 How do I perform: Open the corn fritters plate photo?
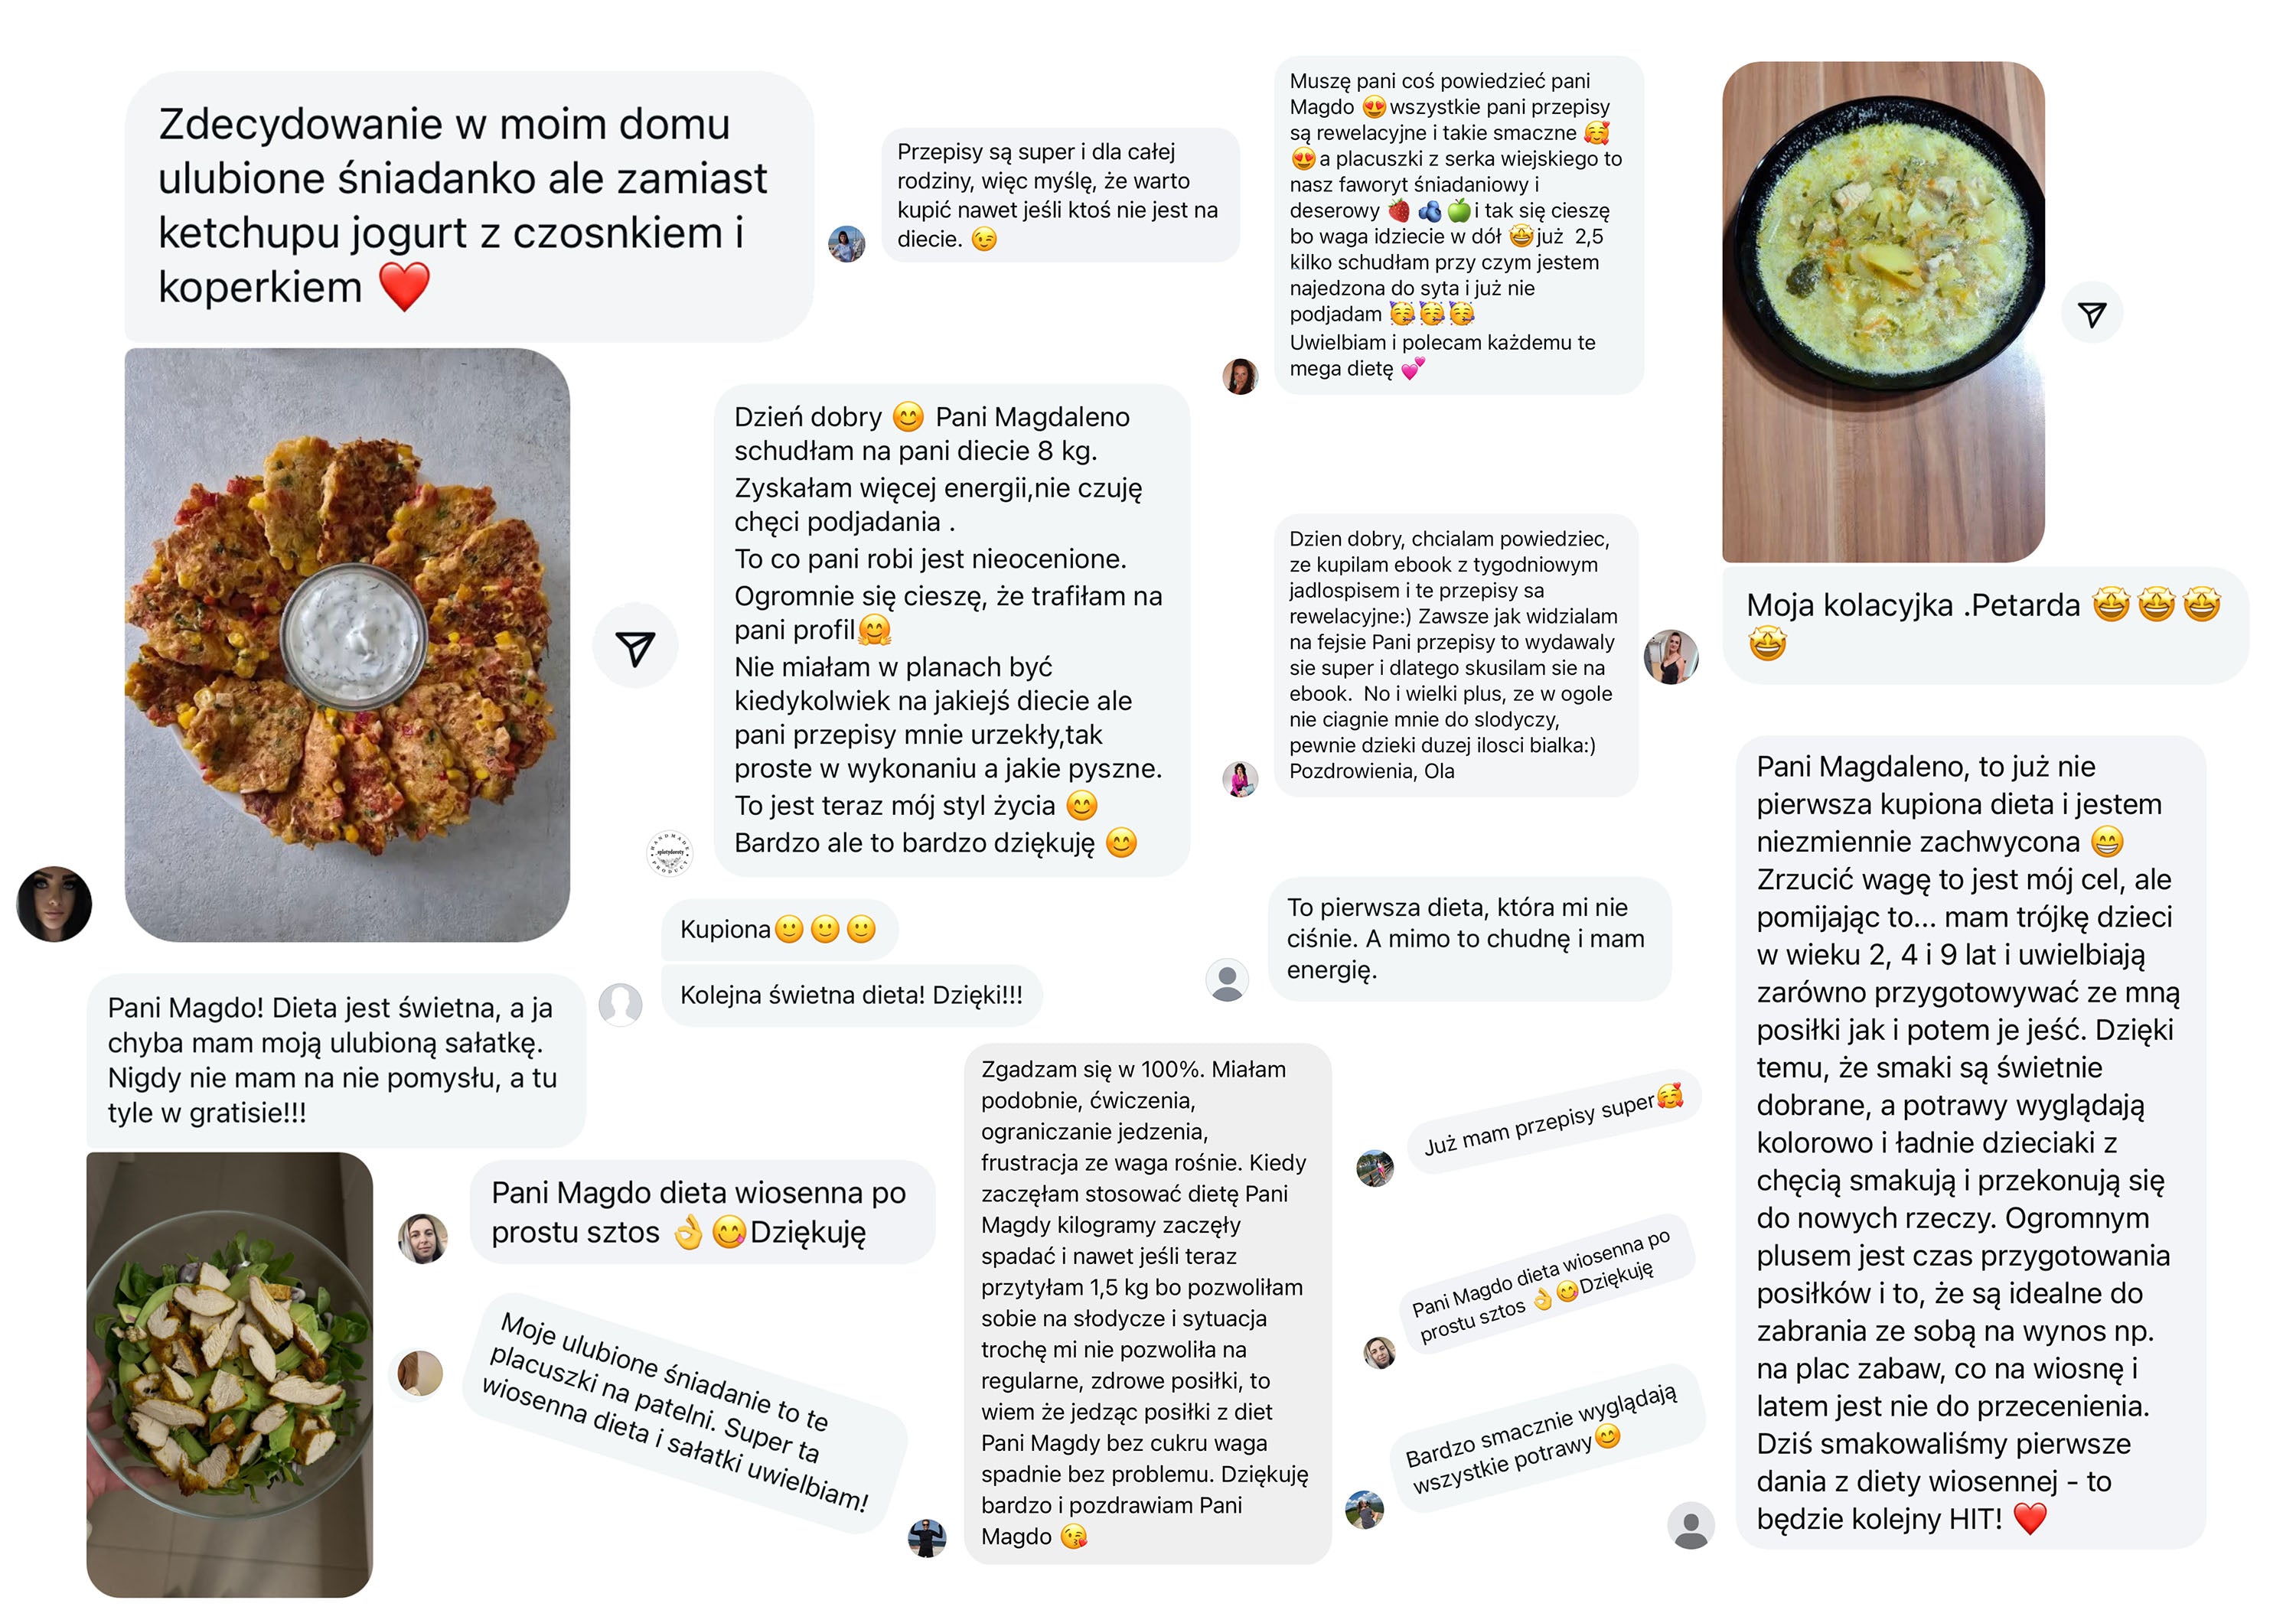click(x=347, y=645)
